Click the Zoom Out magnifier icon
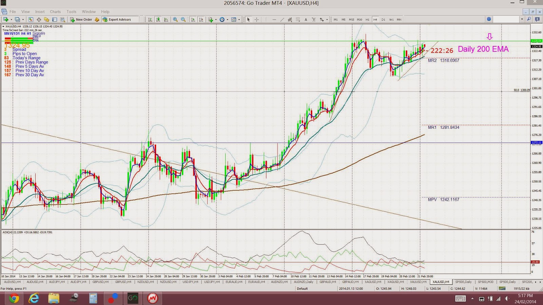Image resolution: width=543 pixels, height=305 pixels. pyautogui.click(x=183, y=20)
